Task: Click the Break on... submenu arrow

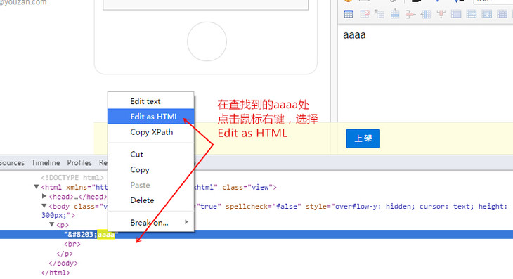Action: coord(186,222)
